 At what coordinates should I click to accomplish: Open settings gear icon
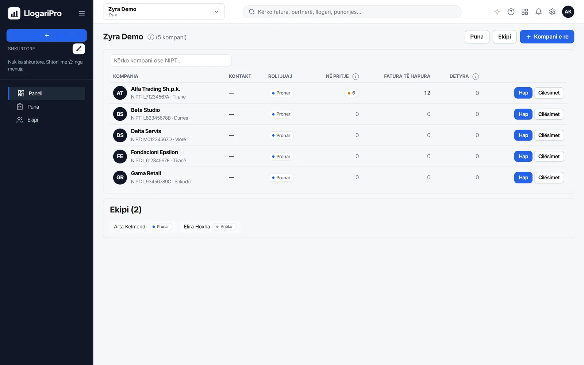552,12
